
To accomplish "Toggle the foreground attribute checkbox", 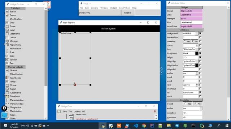I will [200, 53].
